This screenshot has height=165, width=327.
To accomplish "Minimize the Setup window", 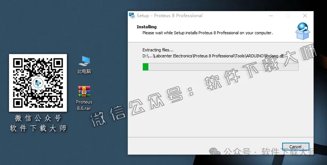I will click(x=271, y=16).
